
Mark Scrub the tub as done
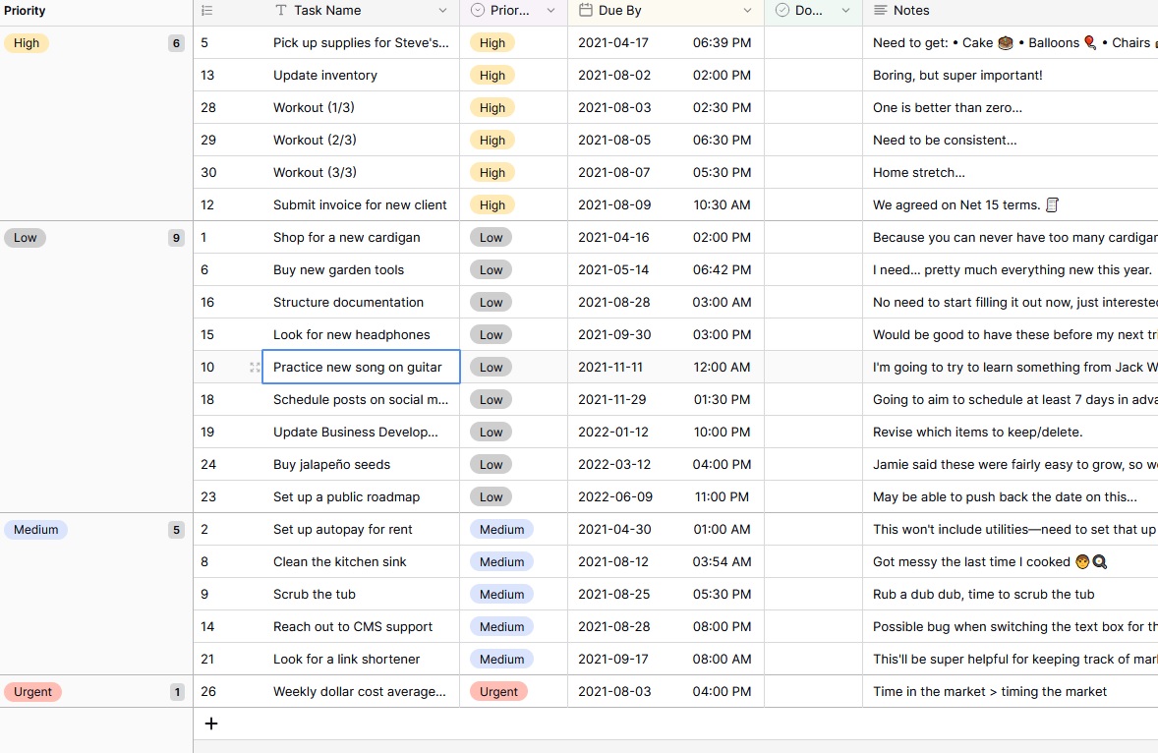(x=813, y=595)
